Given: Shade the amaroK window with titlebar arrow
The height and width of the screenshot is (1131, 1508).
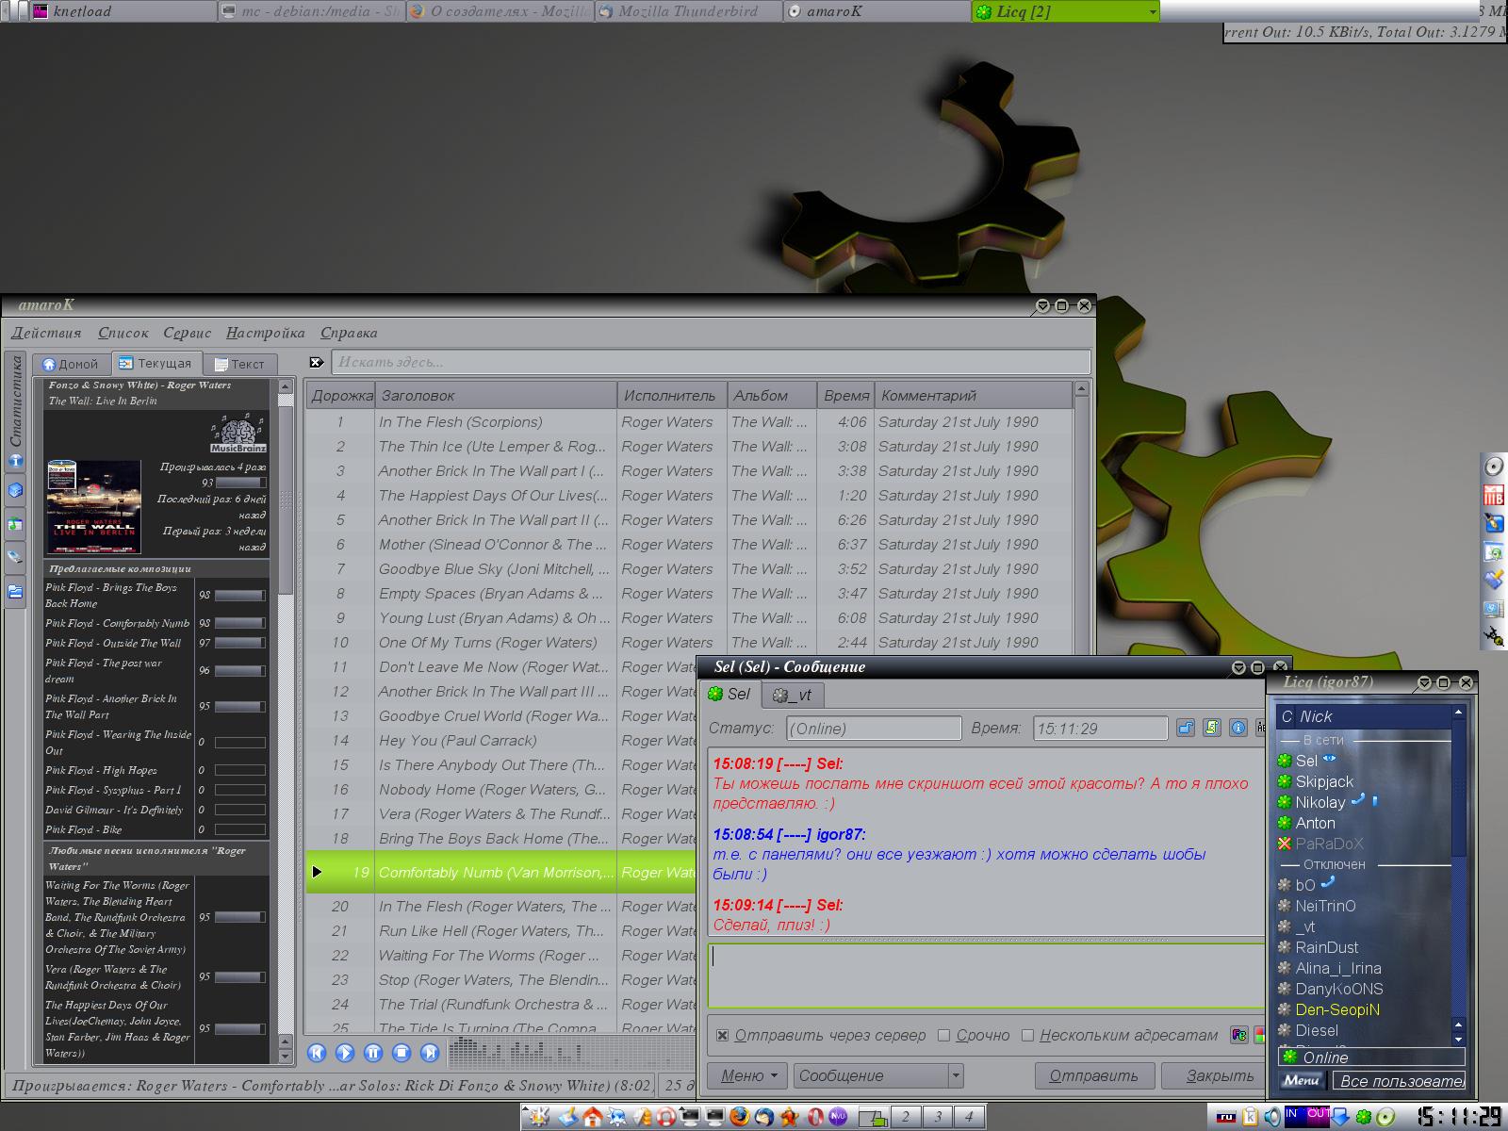Looking at the screenshot, I should [1042, 305].
